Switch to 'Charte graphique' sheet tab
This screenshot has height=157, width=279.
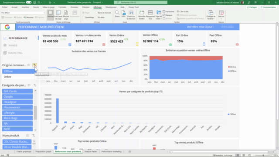point(24,152)
